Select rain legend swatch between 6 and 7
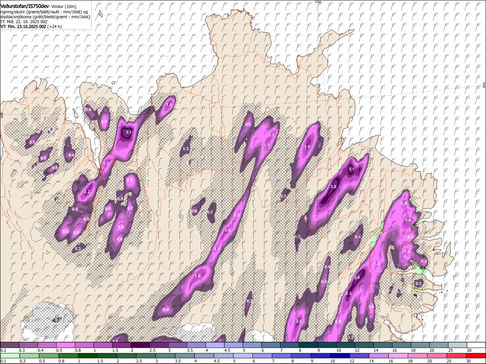Image resolution: width=486 pixels, height=364 pixels. pyautogui.click(x=263, y=356)
